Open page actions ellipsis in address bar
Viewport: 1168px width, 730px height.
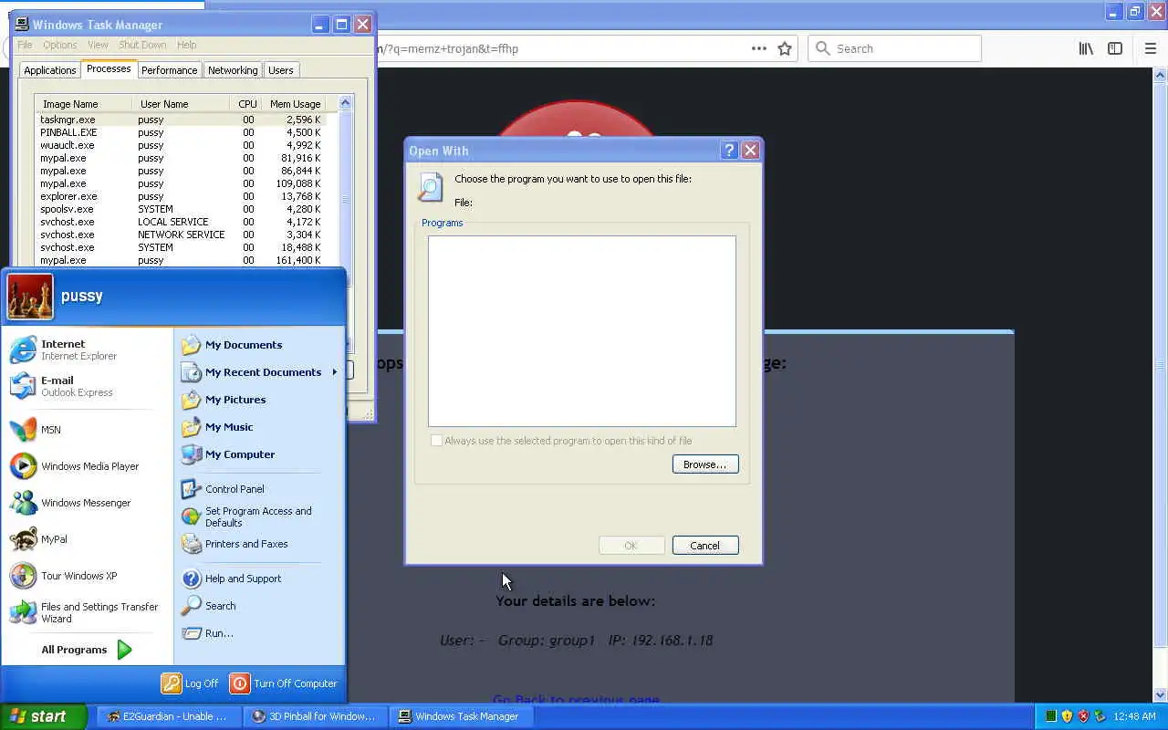(x=758, y=48)
